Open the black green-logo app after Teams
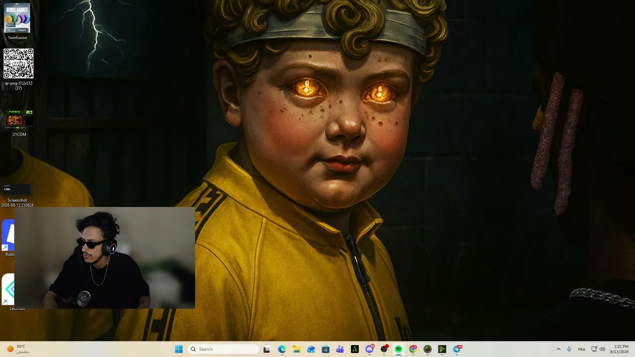The width and height of the screenshot is (635, 357). pos(355,349)
